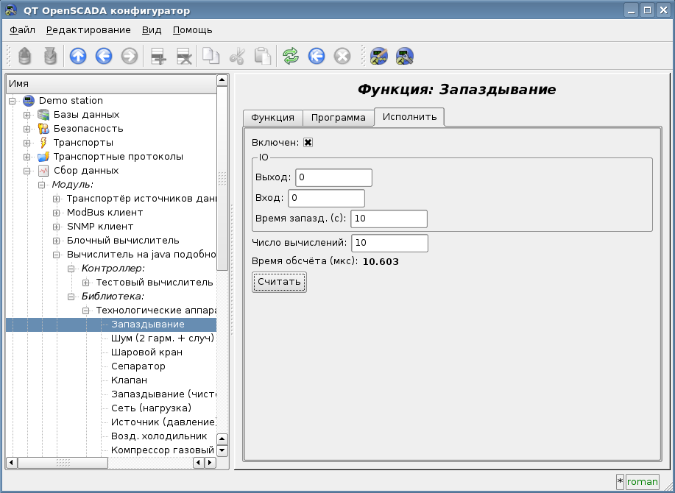This screenshot has width=675, height=493.
Task: Open the Файл menu
Action: point(22,30)
